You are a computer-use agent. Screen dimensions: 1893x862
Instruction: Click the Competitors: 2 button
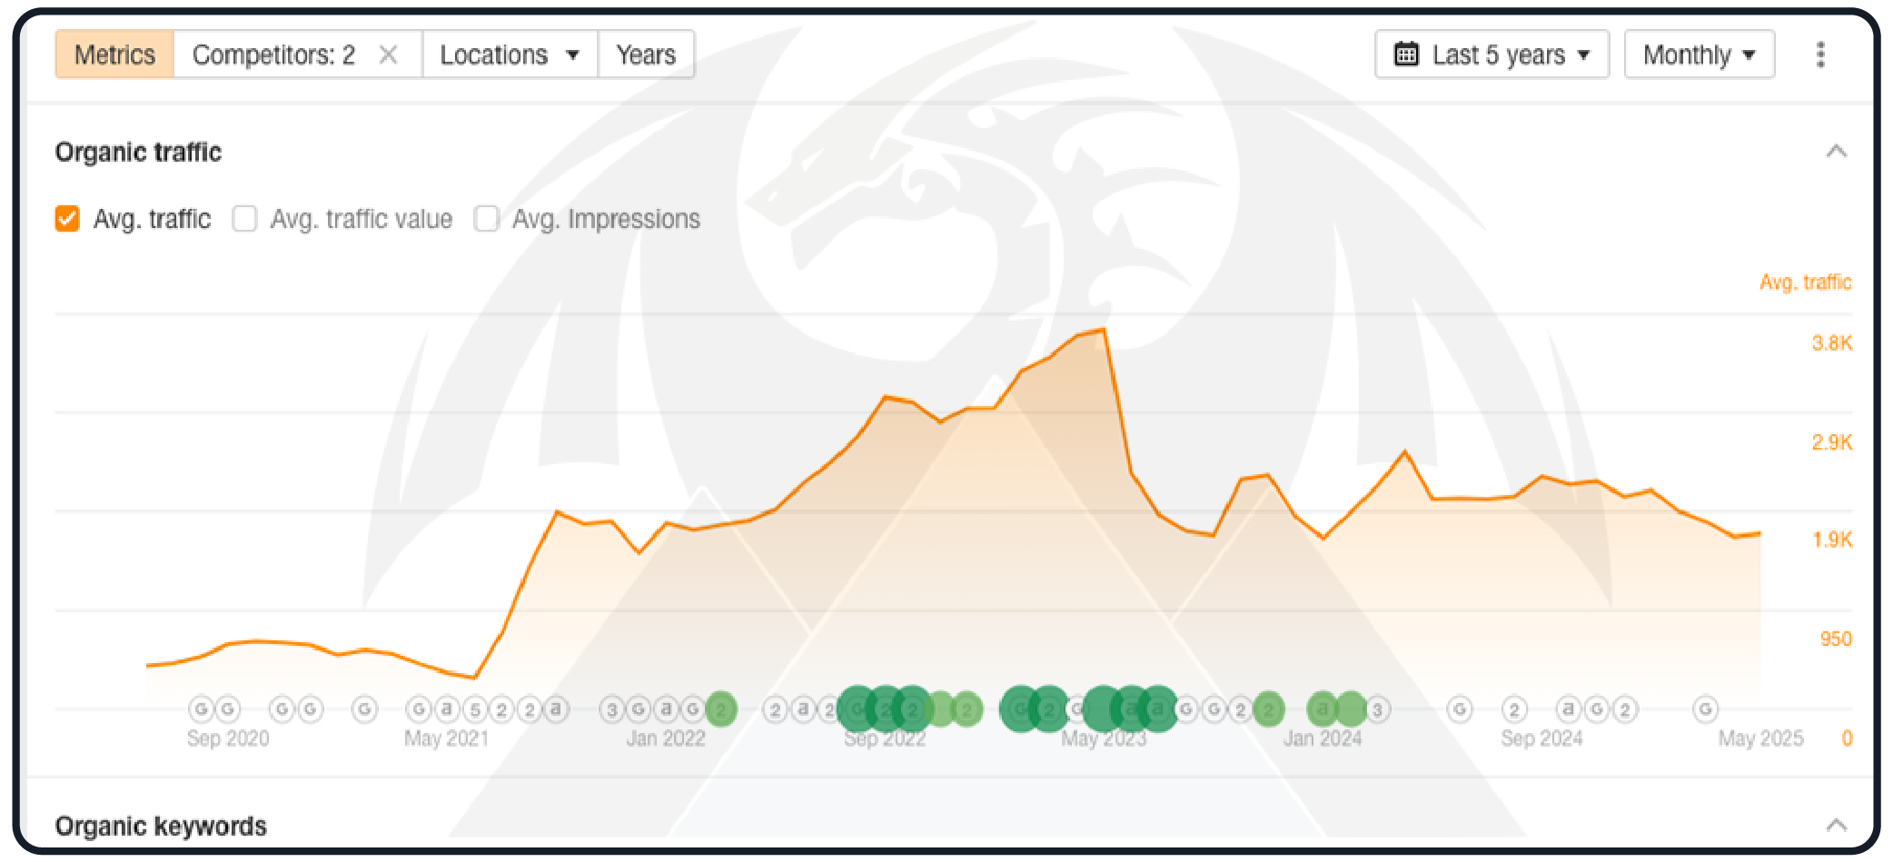[x=273, y=54]
